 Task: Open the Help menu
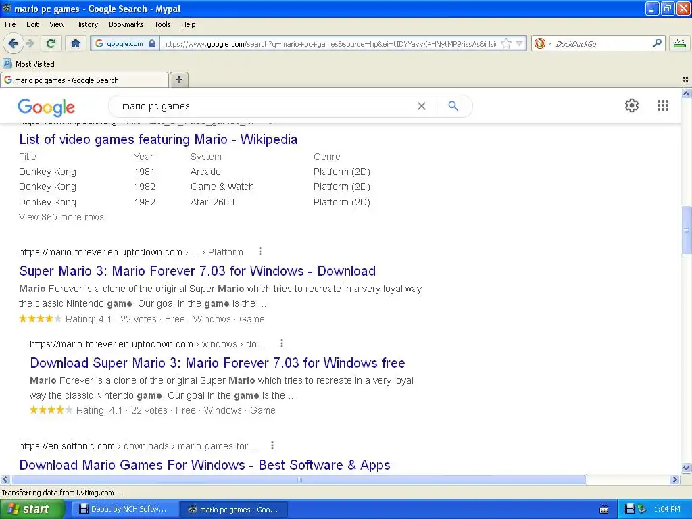tap(188, 24)
